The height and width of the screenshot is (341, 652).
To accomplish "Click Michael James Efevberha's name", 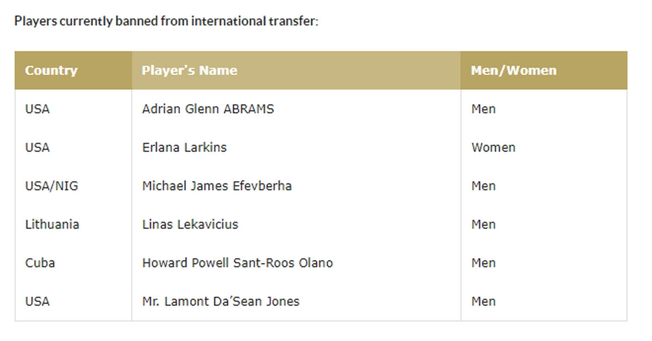I will click(217, 186).
